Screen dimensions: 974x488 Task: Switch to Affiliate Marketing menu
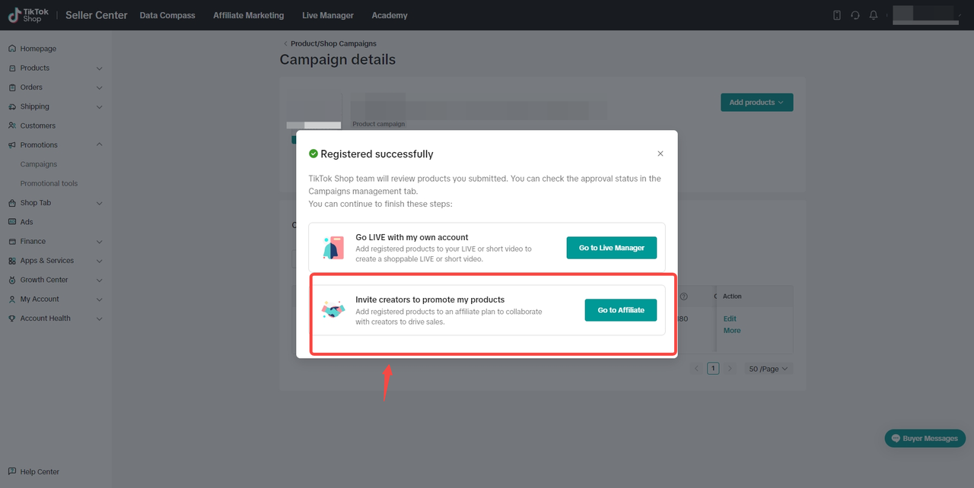click(248, 15)
